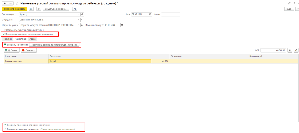Click the save document diskette icon
The width and height of the screenshot is (299, 133).
click(x=31, y=9)
